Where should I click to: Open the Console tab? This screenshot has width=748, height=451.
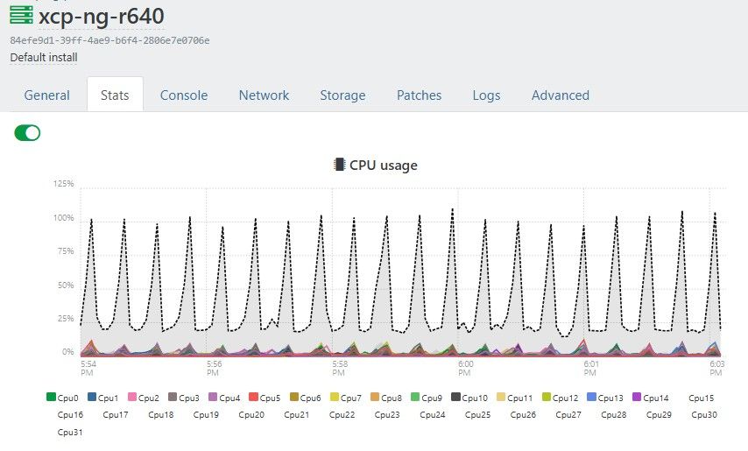[x=184, y=95]
